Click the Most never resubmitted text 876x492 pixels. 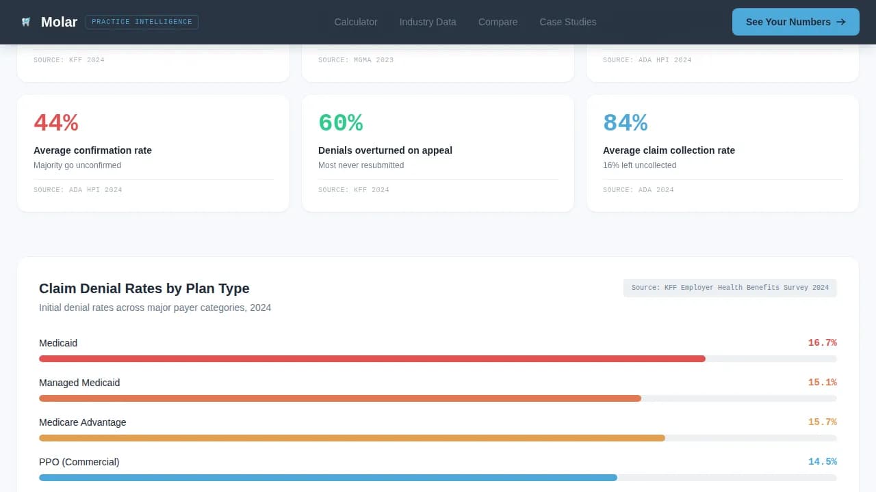coord(361,165)
